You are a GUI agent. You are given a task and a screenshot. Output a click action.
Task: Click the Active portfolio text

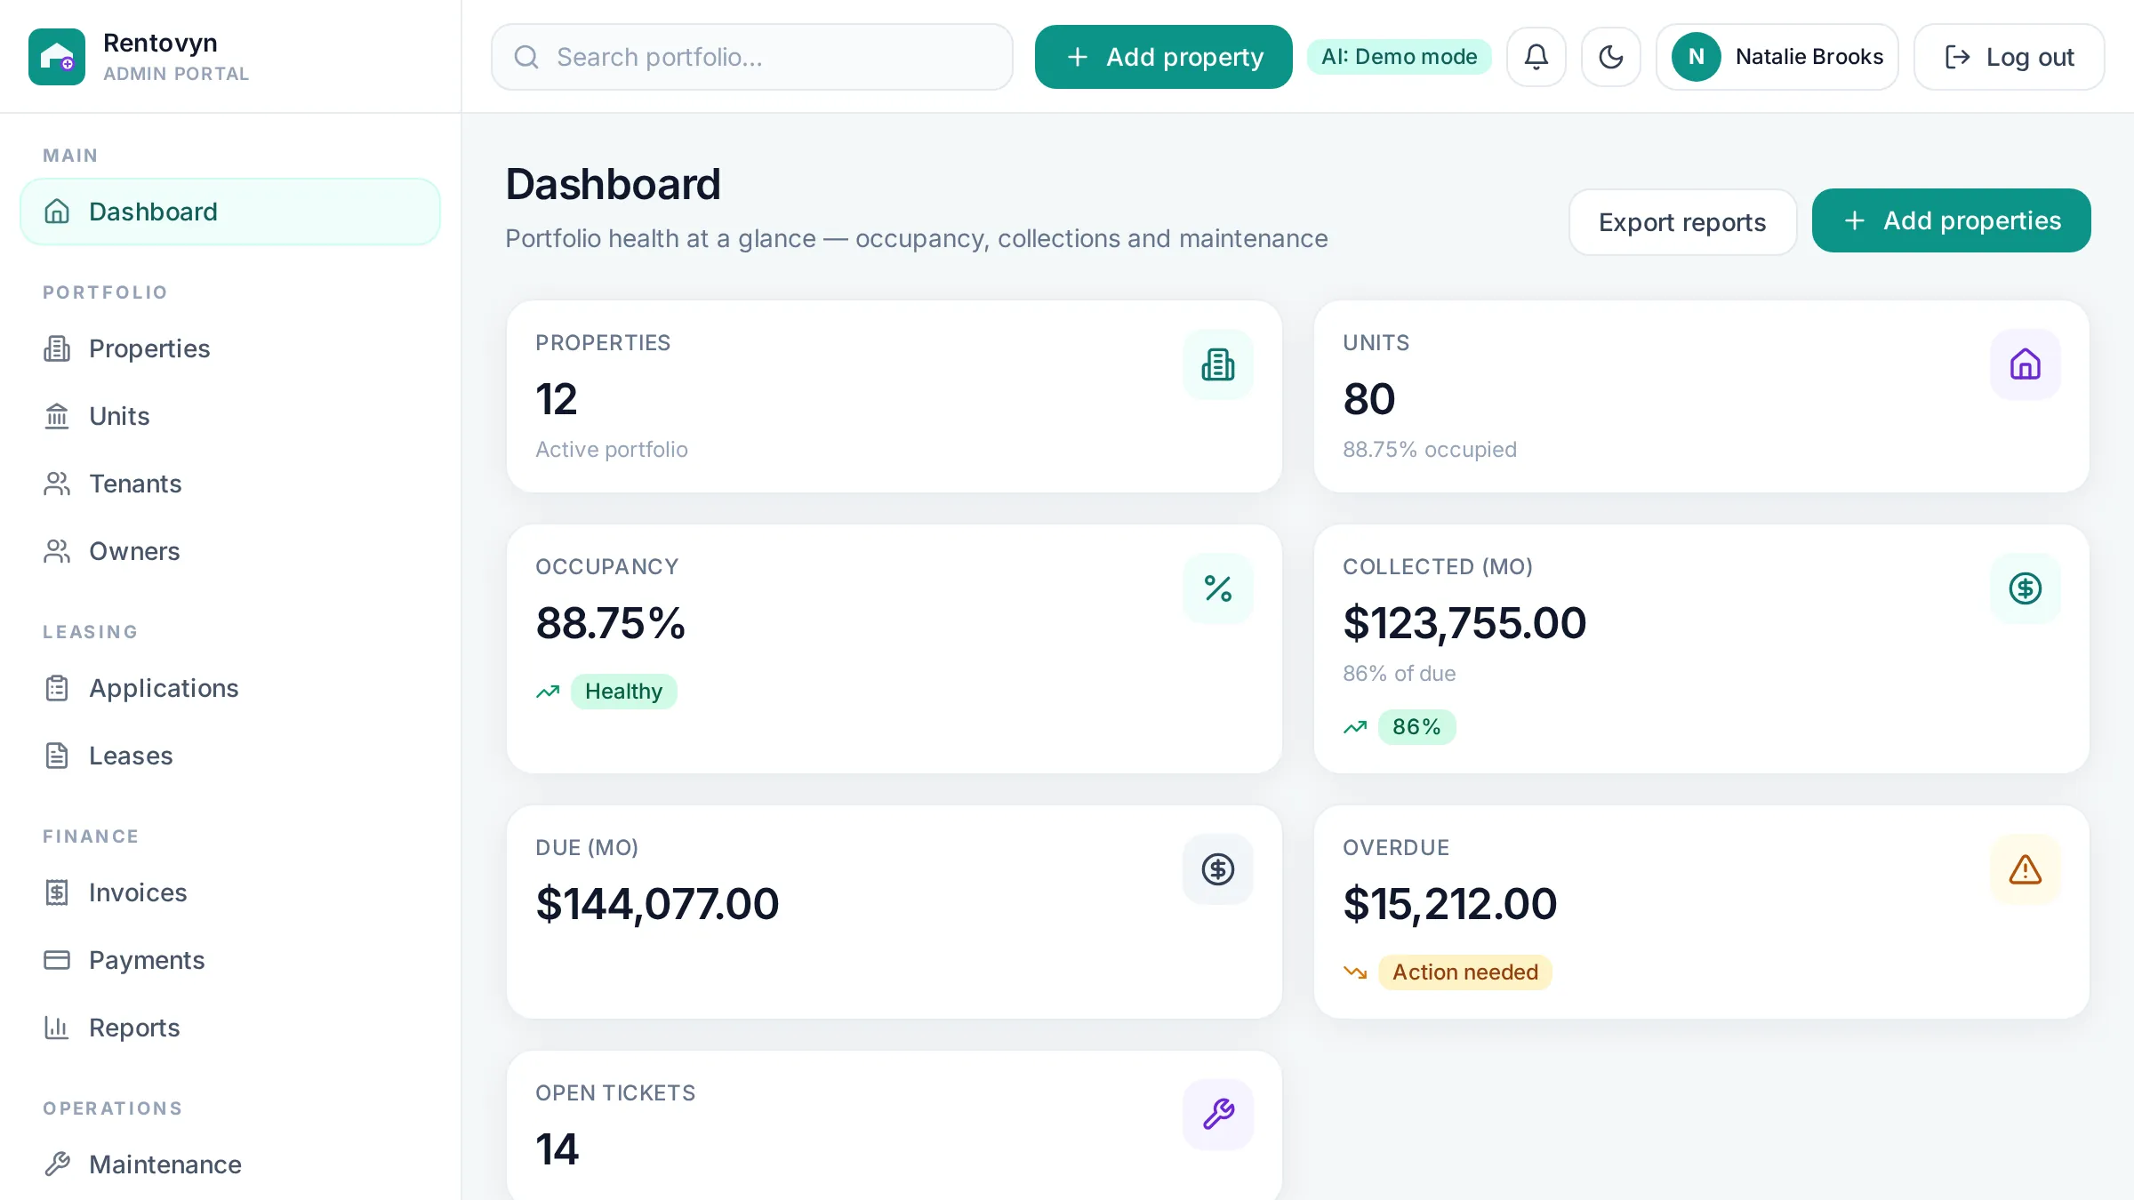click(612, 450)
